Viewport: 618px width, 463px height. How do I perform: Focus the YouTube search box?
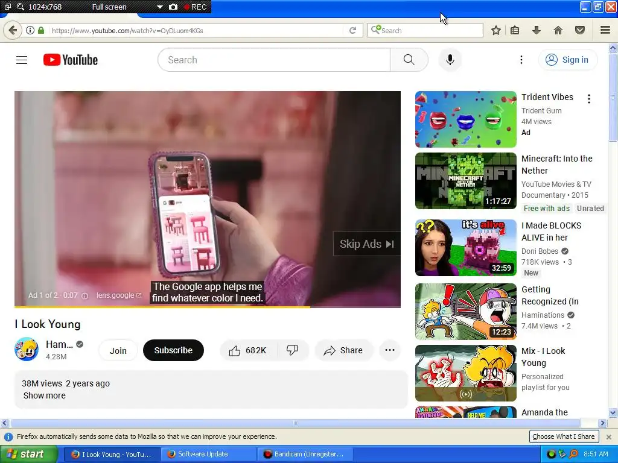click(x=274, y=60)
